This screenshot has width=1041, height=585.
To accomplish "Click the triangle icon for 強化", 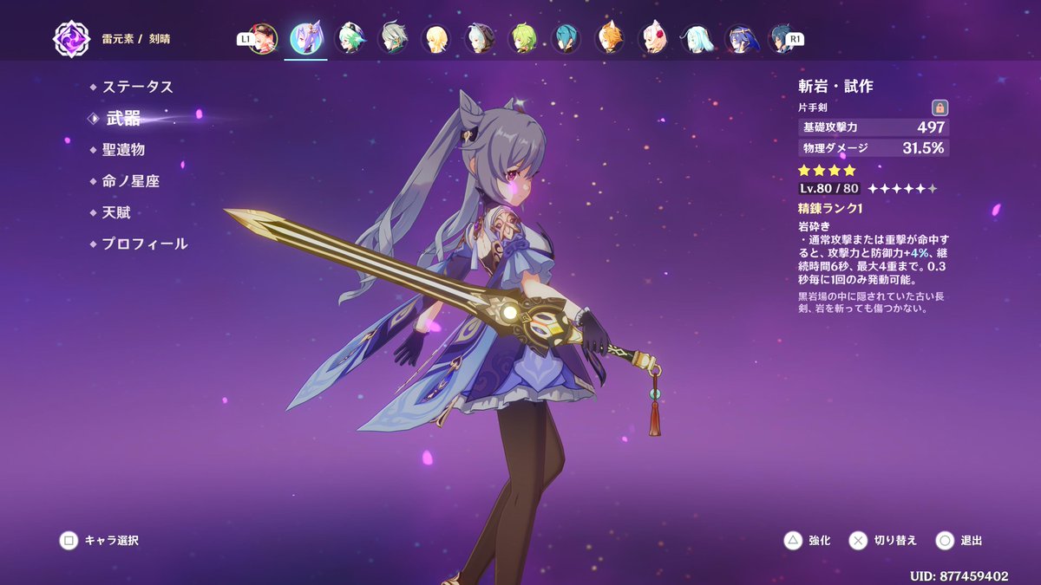I will coord(793,541).
